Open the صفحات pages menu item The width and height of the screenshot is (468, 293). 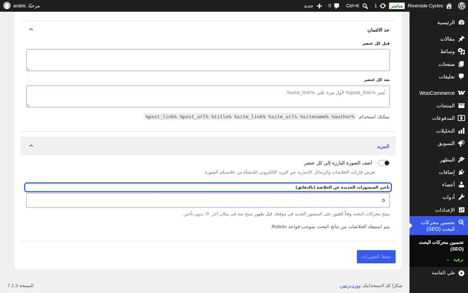click(x=439, y=64)
